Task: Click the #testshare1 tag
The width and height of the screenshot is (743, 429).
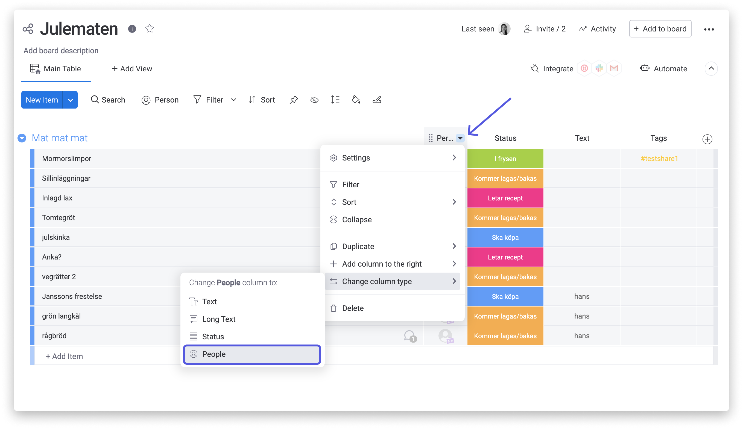Action: coord(659,159)
